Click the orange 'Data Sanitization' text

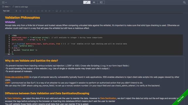click(x=108, y=98)
